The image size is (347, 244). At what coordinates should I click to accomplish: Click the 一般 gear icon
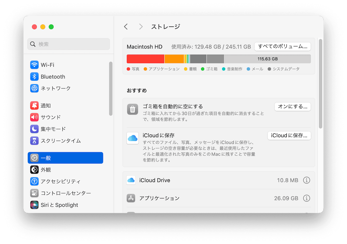pyautogui.click(x=34, y=158)
